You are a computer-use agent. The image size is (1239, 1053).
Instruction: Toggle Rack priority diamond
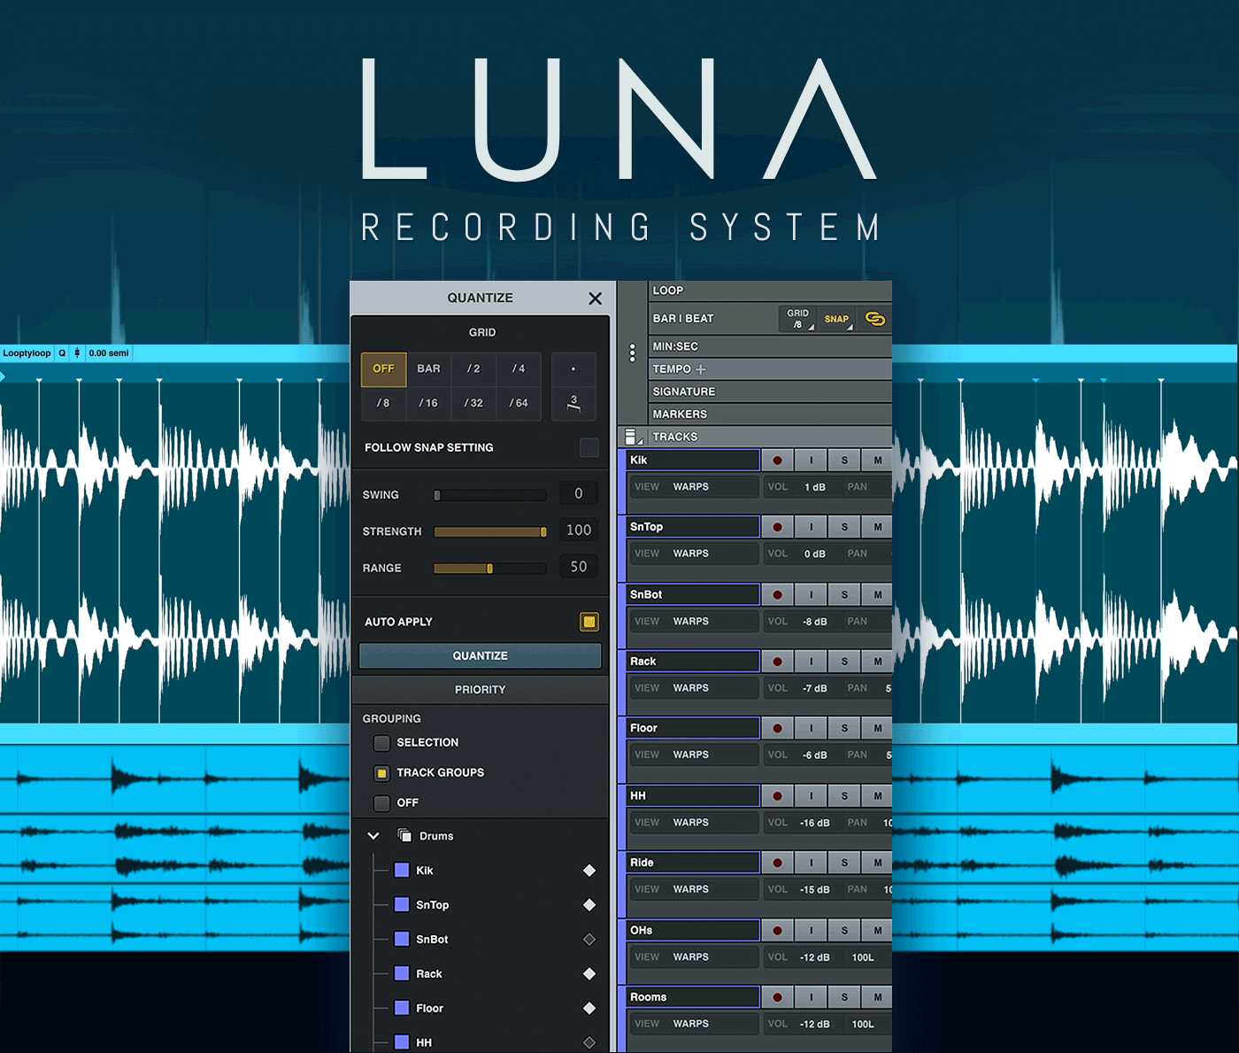589,974
